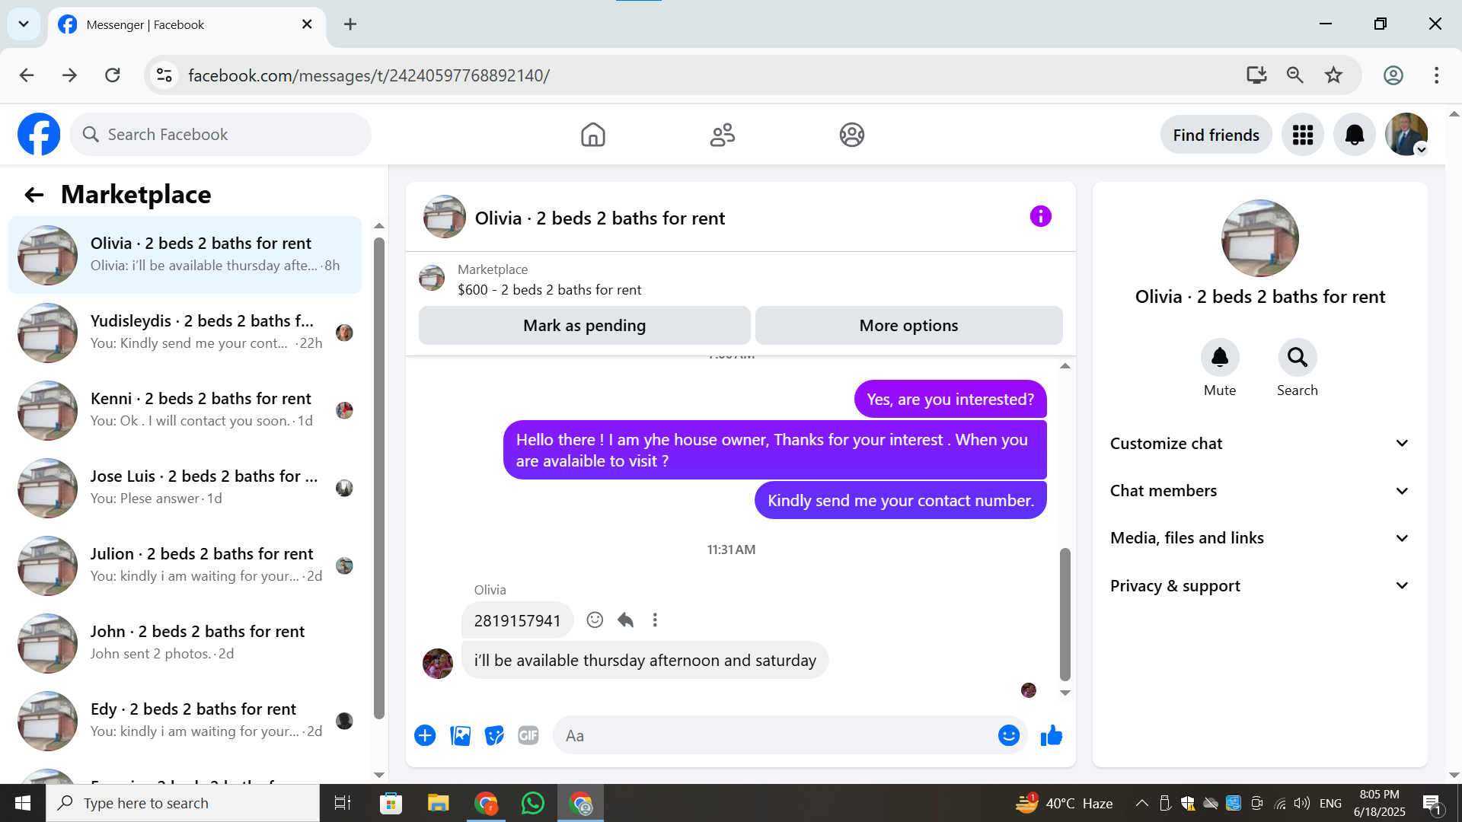Navigate back in the browser

[x=27, y=75]
